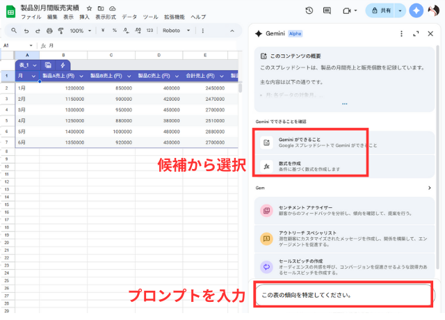The image size is (445, 320).
Task: Choose the センチメント アナライザー Gem
Action: point(345,211)
